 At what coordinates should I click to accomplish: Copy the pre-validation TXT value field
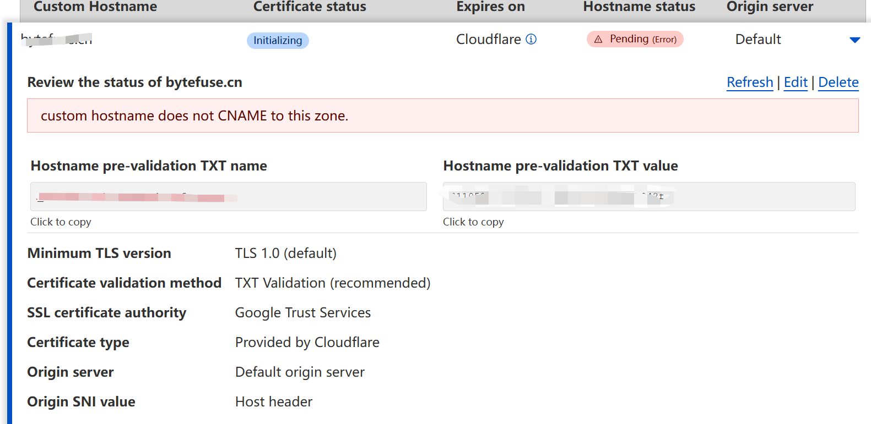point(648,197)
